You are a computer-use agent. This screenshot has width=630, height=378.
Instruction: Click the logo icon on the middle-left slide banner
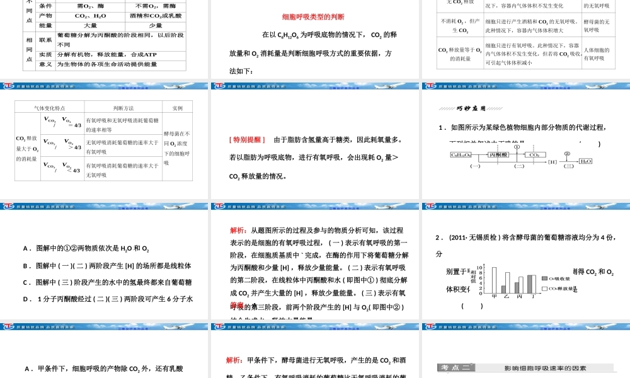point(8,205)
